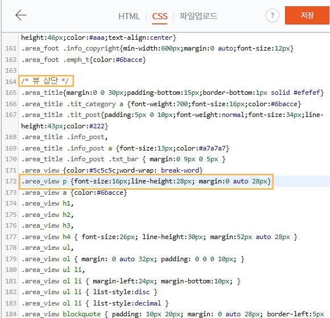Click the '.area_view h3,' selector line
330x318 pixels.
pyautogui.click(x=47, y=225)
